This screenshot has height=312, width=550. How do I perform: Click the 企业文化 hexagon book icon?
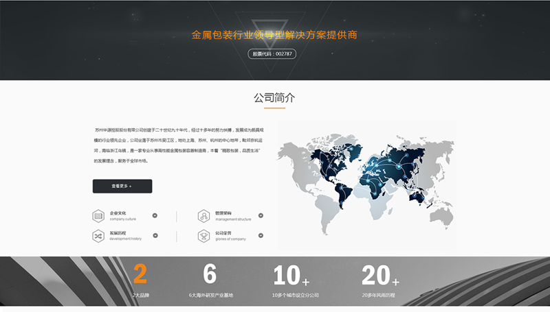[98, 216]
